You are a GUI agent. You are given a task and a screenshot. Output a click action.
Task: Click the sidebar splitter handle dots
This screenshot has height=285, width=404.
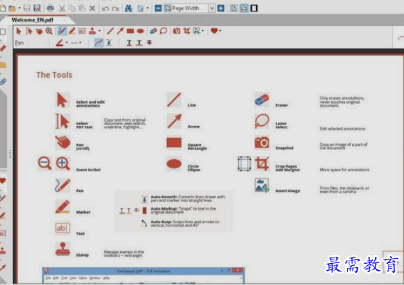[x=10, y=154]
